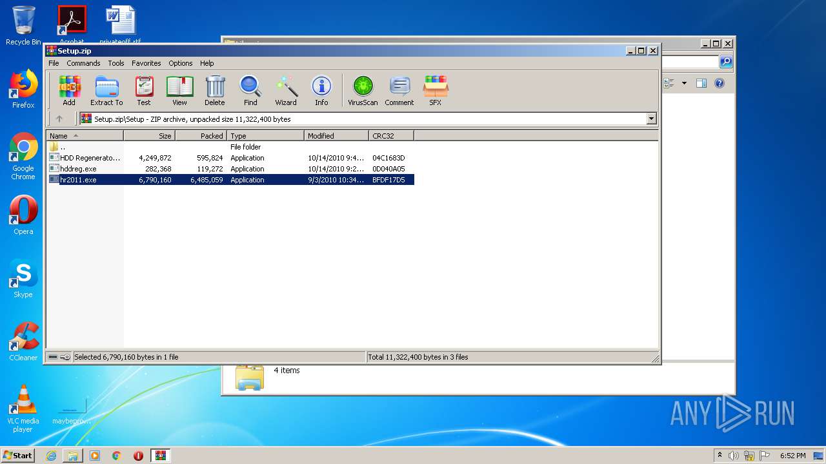This screenshot has height=464, width=826.
Task: Open the media player taskbar icon
Action: [95, 456]
